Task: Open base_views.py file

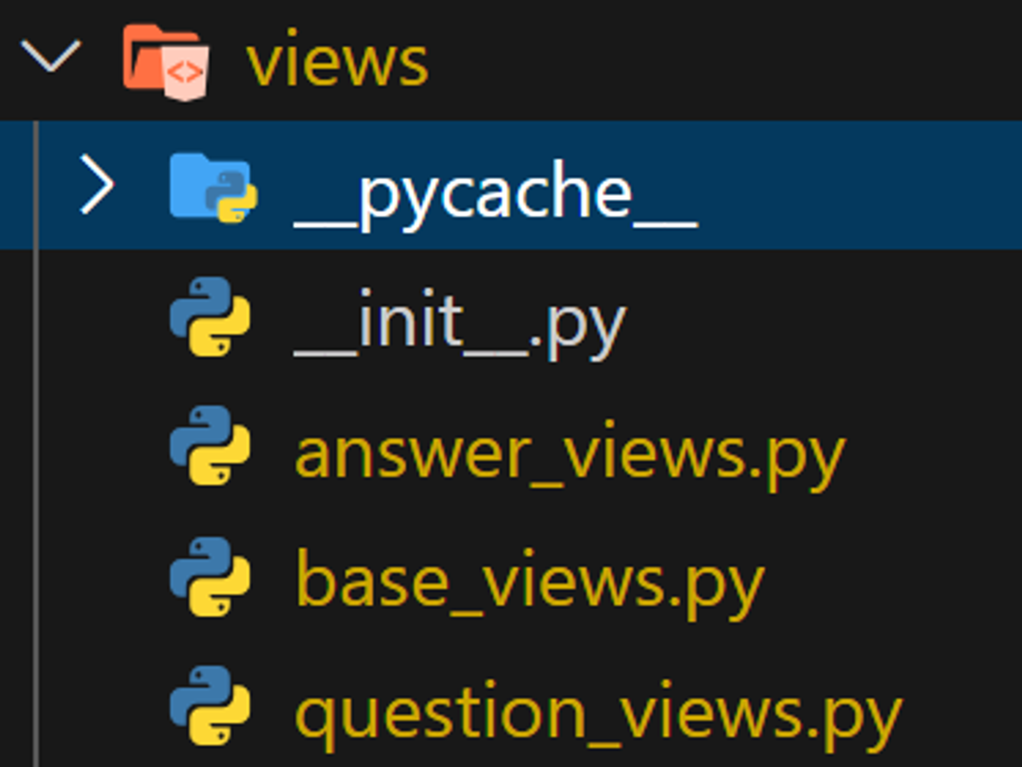Action: coord(529,584)
